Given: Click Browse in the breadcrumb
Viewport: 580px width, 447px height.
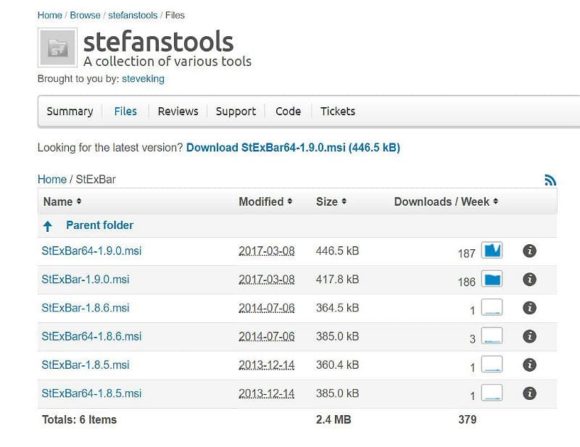Looking at the screenshot, I should pos(85,14).
